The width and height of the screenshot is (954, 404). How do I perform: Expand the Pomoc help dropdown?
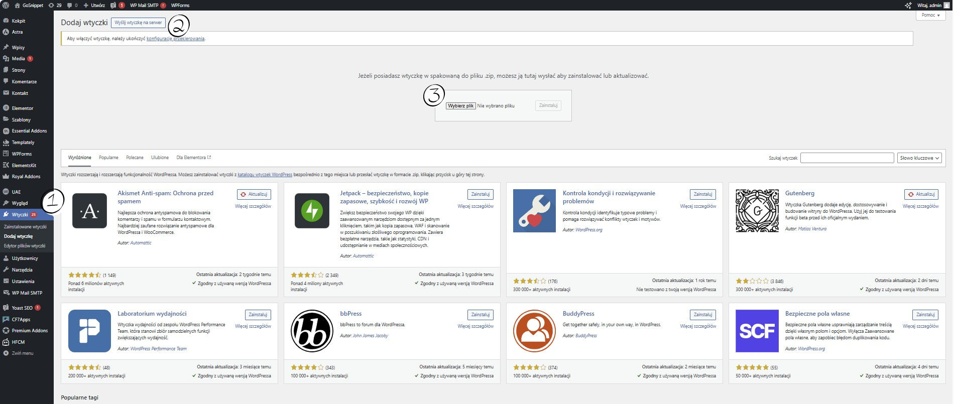(930, 15)
